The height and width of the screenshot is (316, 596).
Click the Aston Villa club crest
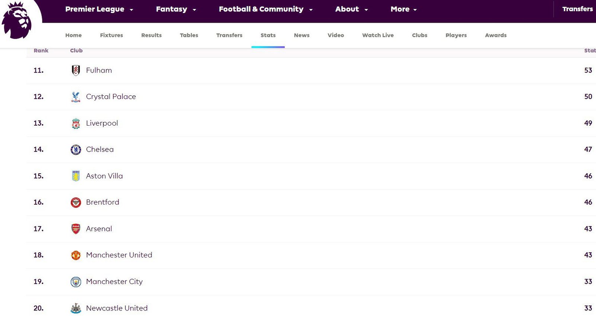76,176
